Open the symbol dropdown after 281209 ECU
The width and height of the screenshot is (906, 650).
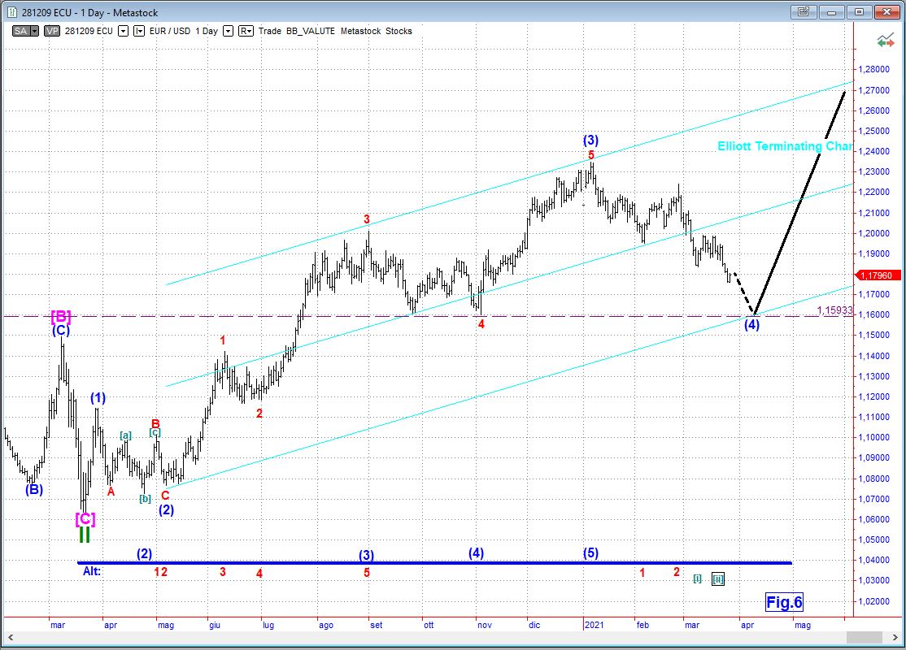[123, 31]
